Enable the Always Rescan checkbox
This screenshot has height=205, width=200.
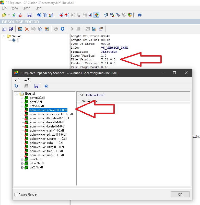pos(17,195)
